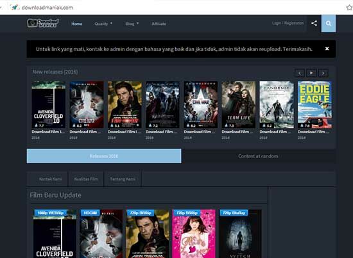Expand the Blog dropdown menu
Image resolution: width=353 pixels, height=258 pixels.
pos(132,24)
